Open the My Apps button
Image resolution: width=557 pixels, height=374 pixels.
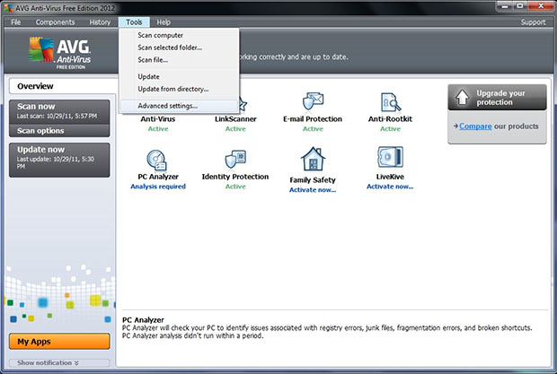(x=59, y=342)
